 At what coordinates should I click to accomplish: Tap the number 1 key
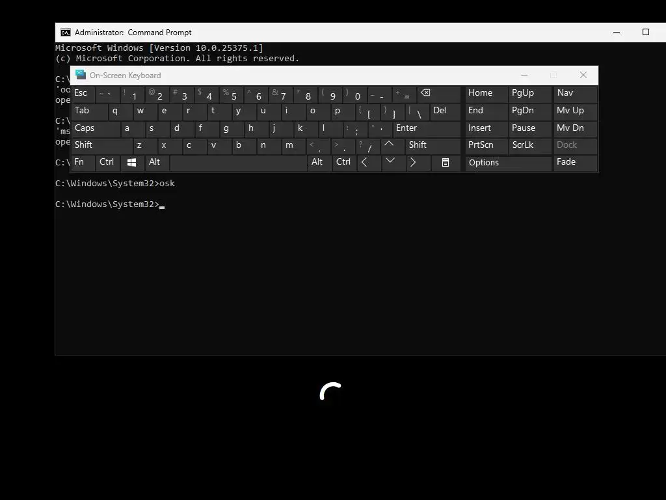[x=133, y=94]
